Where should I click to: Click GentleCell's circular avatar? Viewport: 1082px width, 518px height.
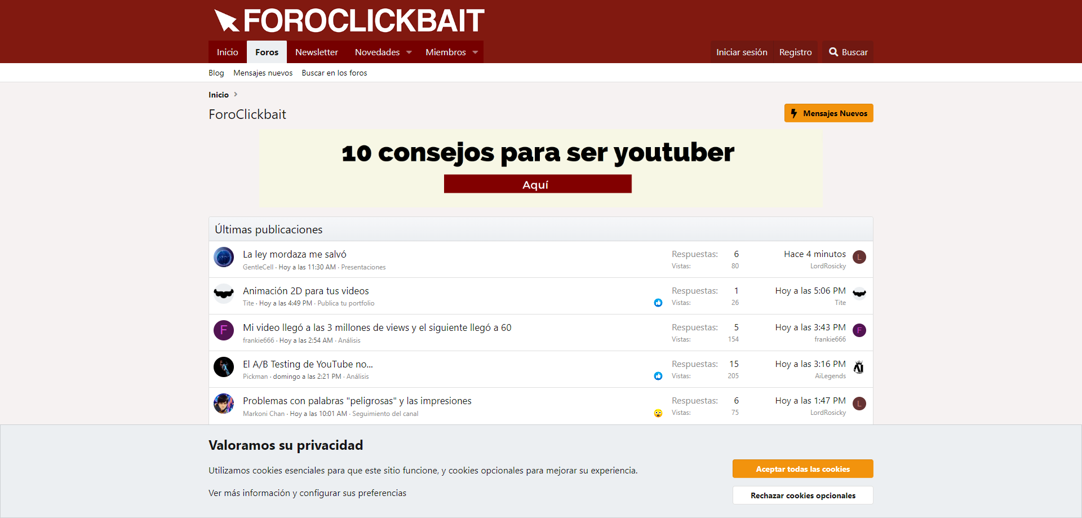(223, 257)
